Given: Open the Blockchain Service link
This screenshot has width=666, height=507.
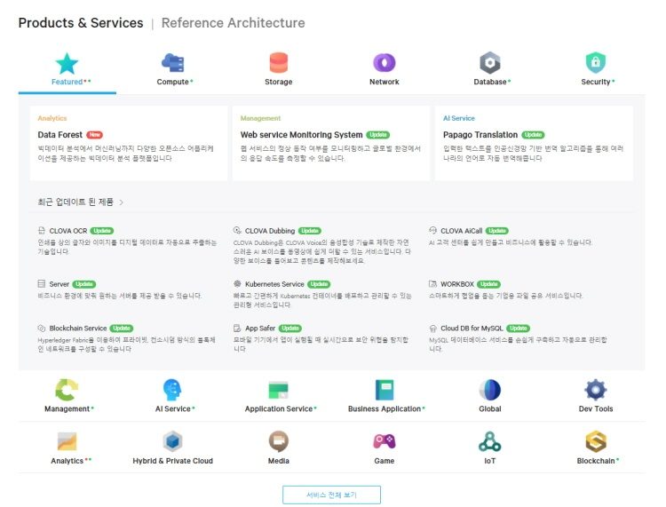Looking at the screenshot, I should coord(78,329).
